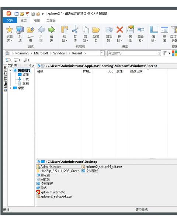Open the Copy to (复制到) dropdown arrow
This screenshot has width=177, height=222.
pos(111,40)
